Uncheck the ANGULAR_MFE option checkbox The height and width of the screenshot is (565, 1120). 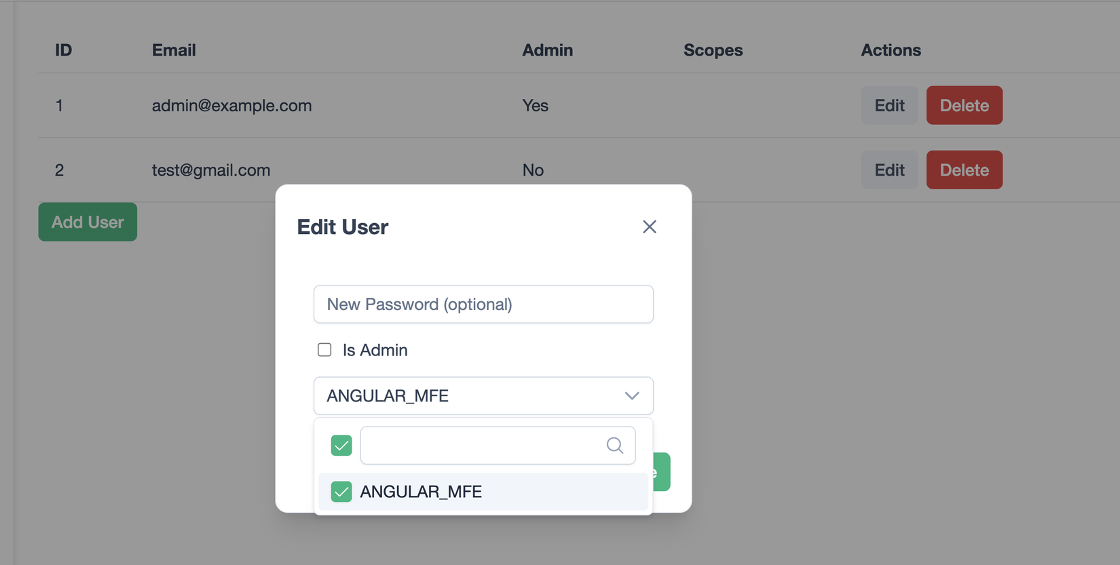(341, 492)
